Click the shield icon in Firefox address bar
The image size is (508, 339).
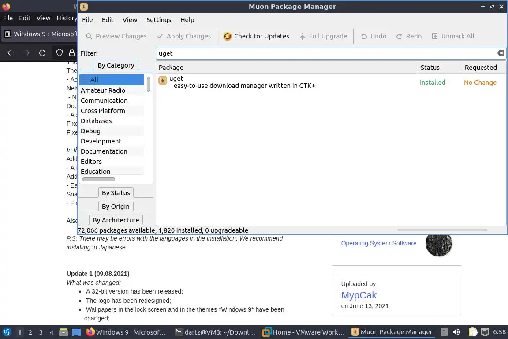coord(59,53)
